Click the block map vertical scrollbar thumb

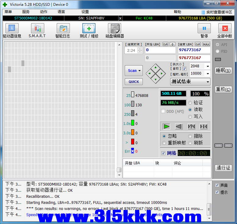click(x=119, y=170)
